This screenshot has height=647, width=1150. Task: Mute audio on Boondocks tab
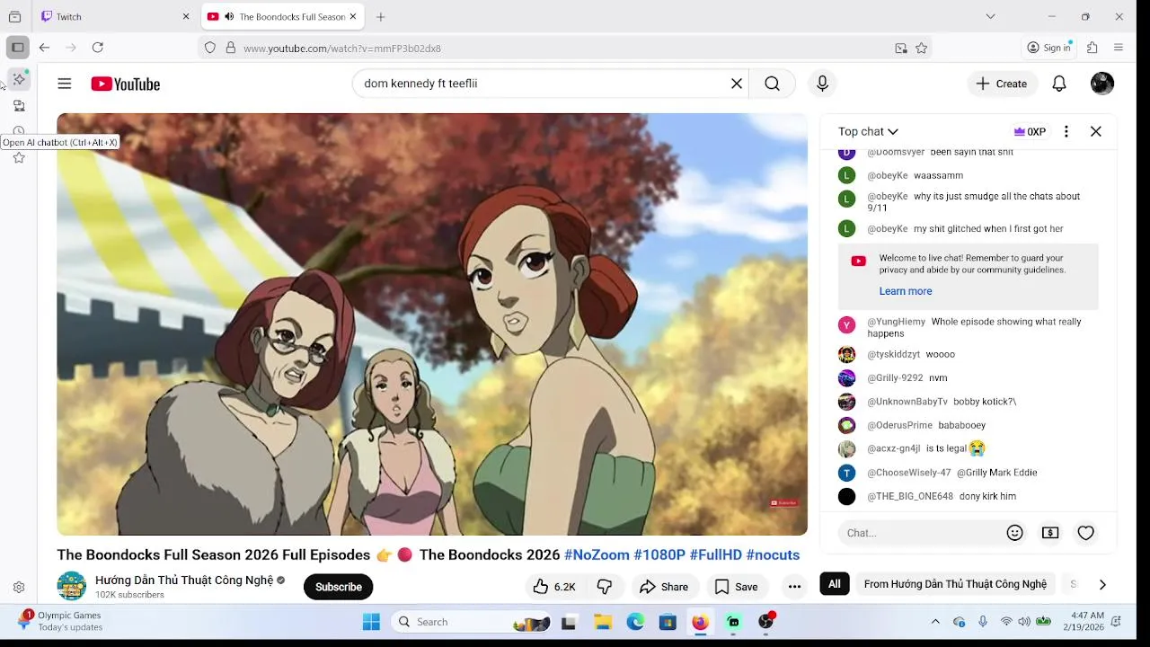pyautogui.click(x=229, y=16)
